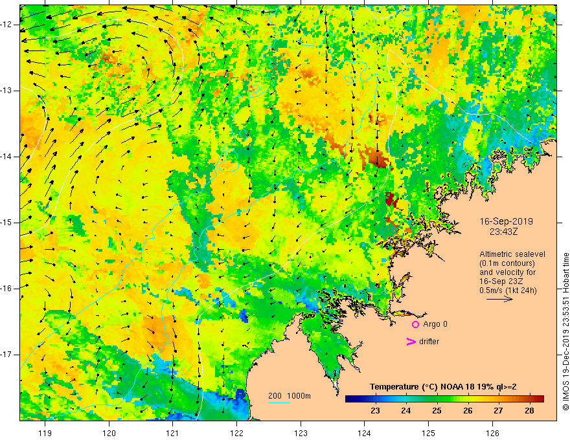This screenshot has height=440, width=570.
Task: Click latitude axis label -12
Action: tap(7, 25)
